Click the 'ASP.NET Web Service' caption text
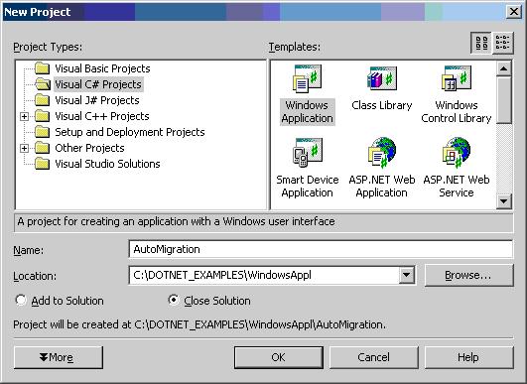 coord(457,187)
